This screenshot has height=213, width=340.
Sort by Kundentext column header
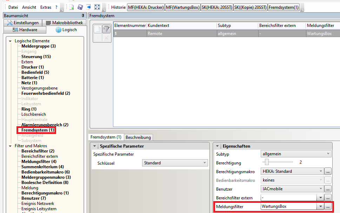coord(182,26)
